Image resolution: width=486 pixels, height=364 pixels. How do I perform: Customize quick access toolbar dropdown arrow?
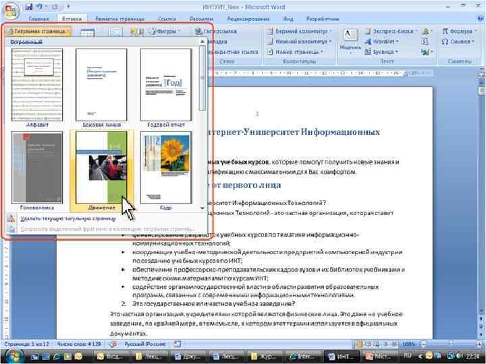point(68,7)
